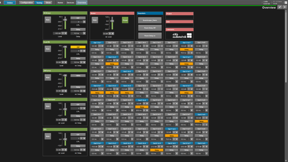Increase Room Surround CPL with plus icon

coord(84,108)
